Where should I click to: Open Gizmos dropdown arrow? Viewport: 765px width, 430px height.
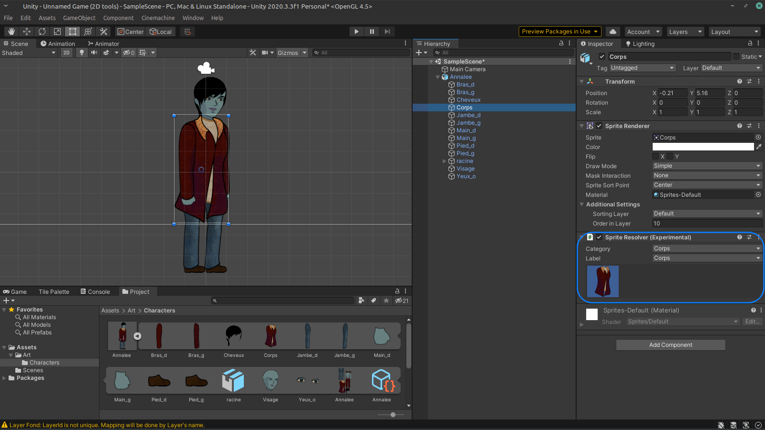[305, 53]
